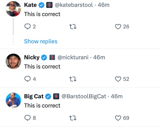Click Big Cat's Barstool affiliation badge
The width and height of the screenshot is (160, 127).
pyautogui.click(x=56, y=96)
